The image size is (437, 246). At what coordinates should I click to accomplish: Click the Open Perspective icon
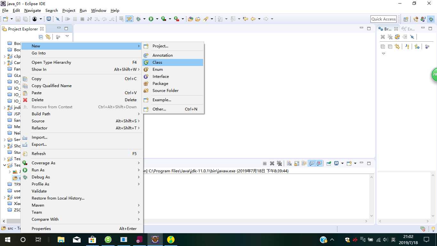pyautogui.click(x=406, y=19)
